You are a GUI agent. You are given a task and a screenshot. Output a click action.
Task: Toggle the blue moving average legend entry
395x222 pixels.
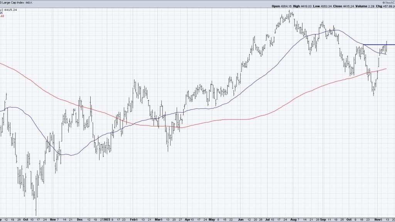2,13
